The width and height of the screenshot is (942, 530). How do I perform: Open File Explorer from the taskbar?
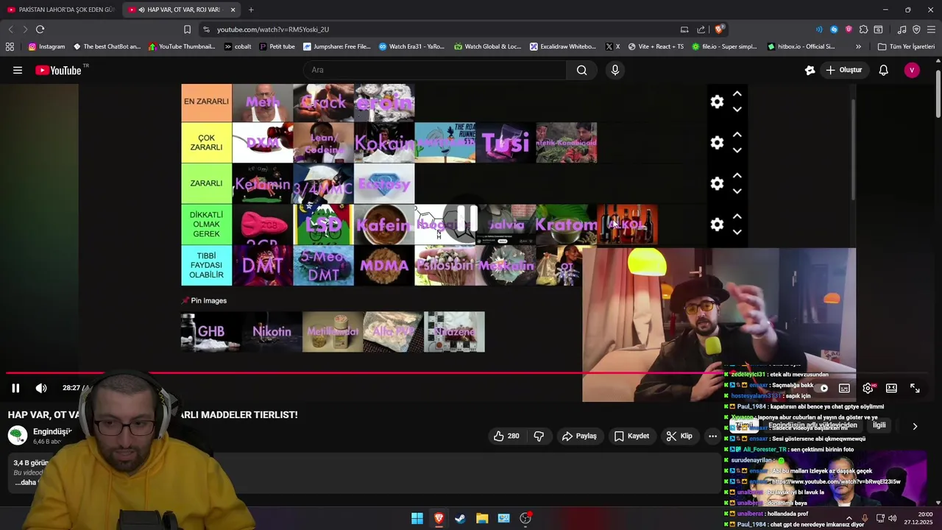482,518
